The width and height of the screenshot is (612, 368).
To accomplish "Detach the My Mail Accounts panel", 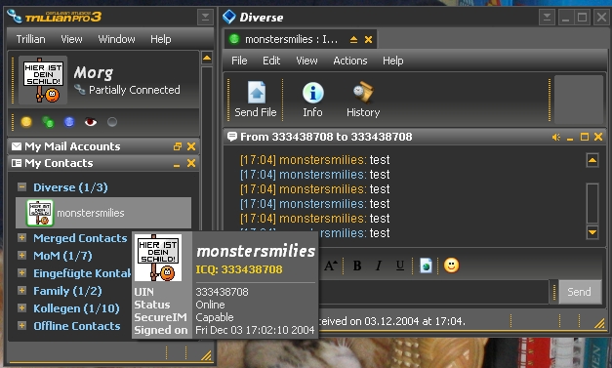I will tap(178, 146).
